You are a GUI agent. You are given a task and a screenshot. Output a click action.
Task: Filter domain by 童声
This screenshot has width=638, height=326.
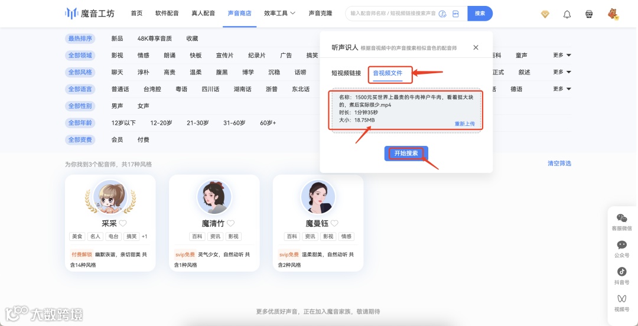coord(522,56)
